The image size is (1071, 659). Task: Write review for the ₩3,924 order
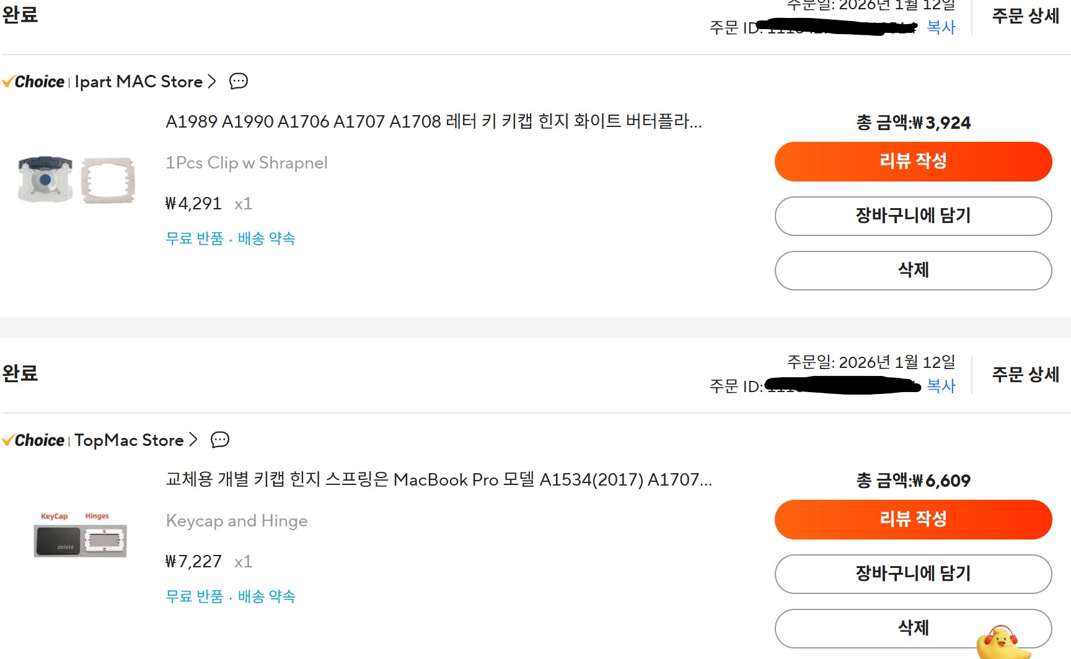[913, 162]
